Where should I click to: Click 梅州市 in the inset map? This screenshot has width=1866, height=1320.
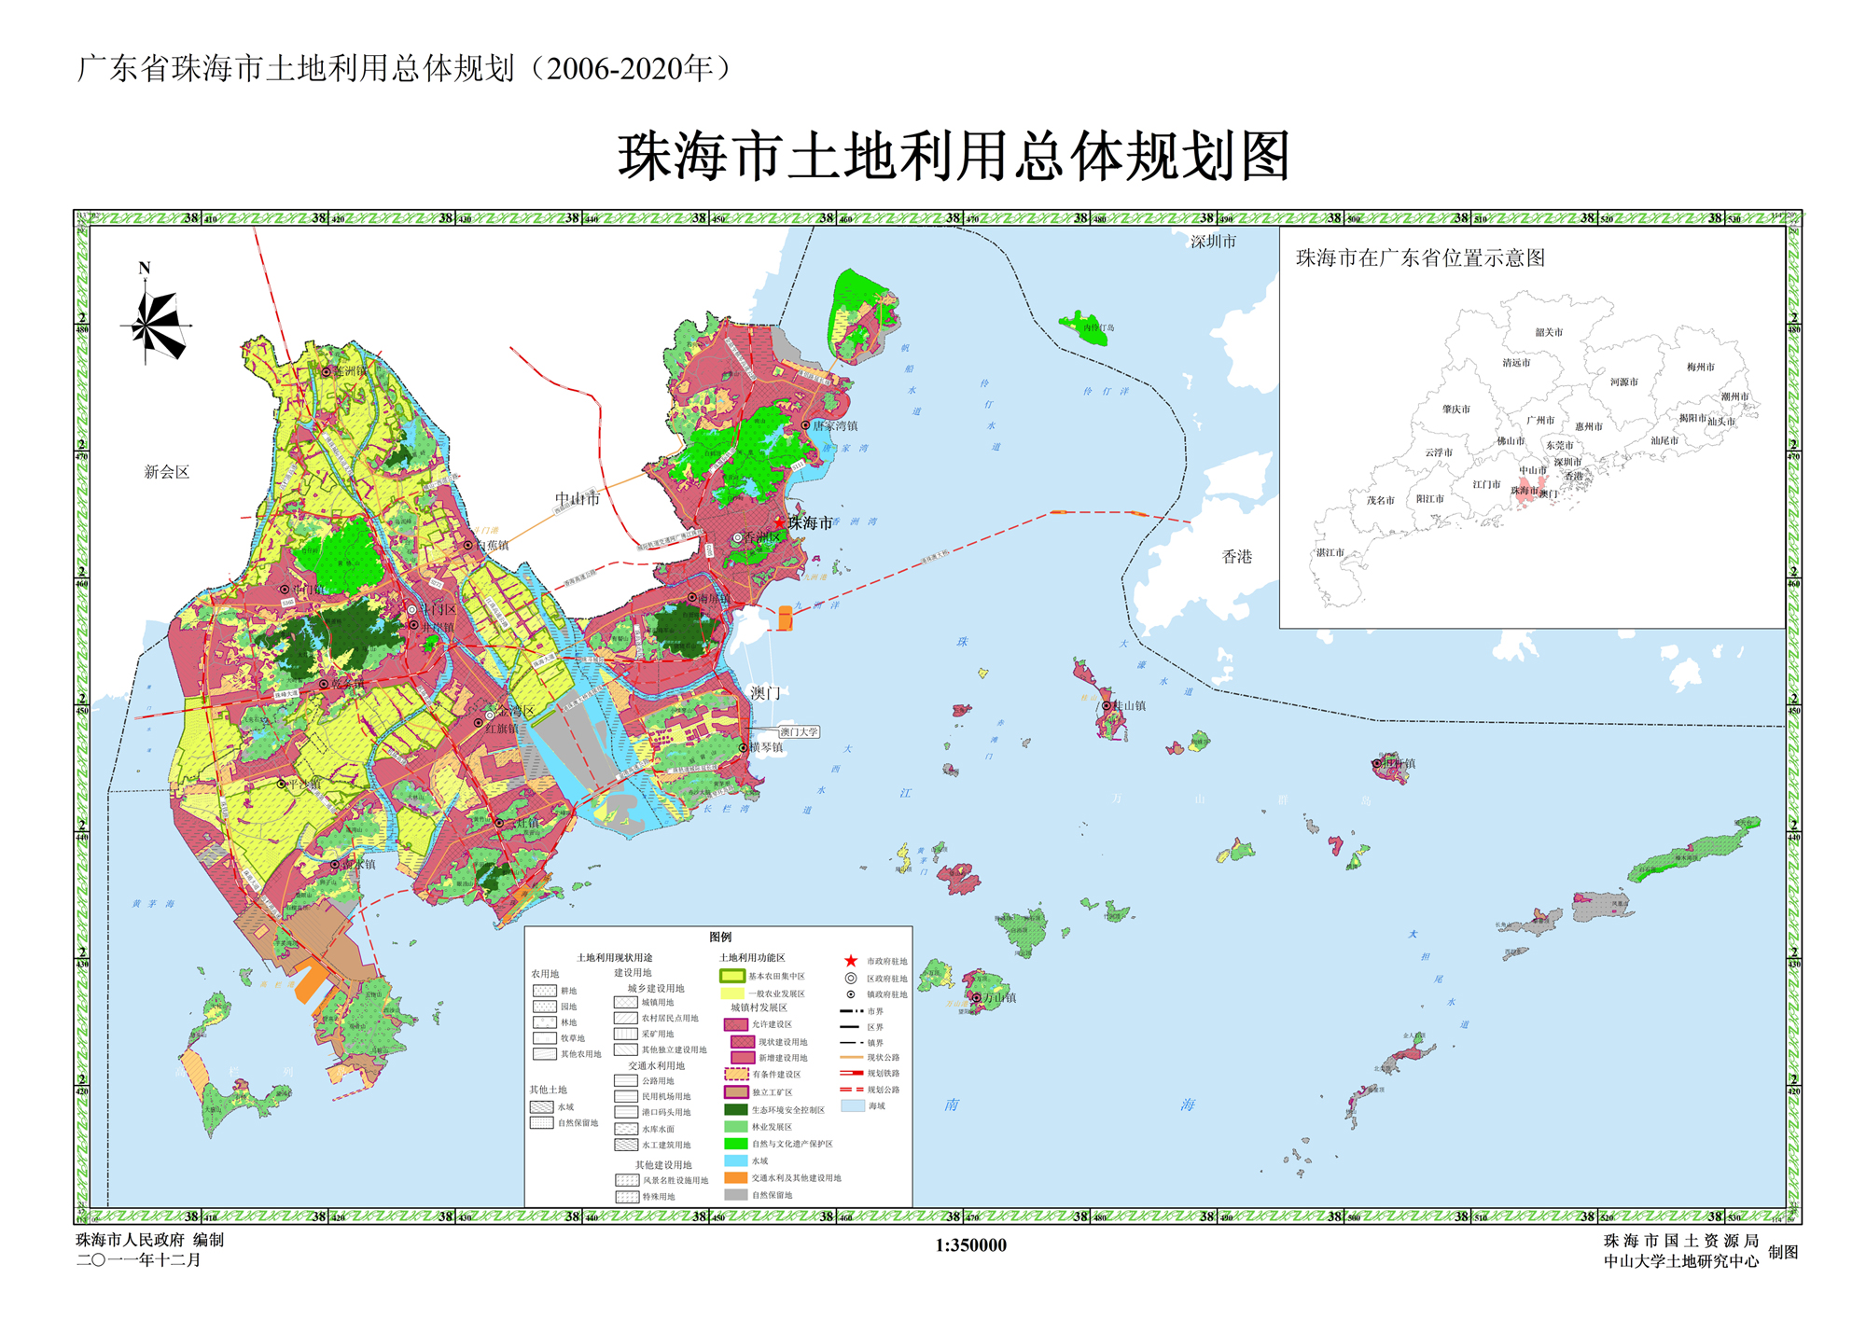1701,367
